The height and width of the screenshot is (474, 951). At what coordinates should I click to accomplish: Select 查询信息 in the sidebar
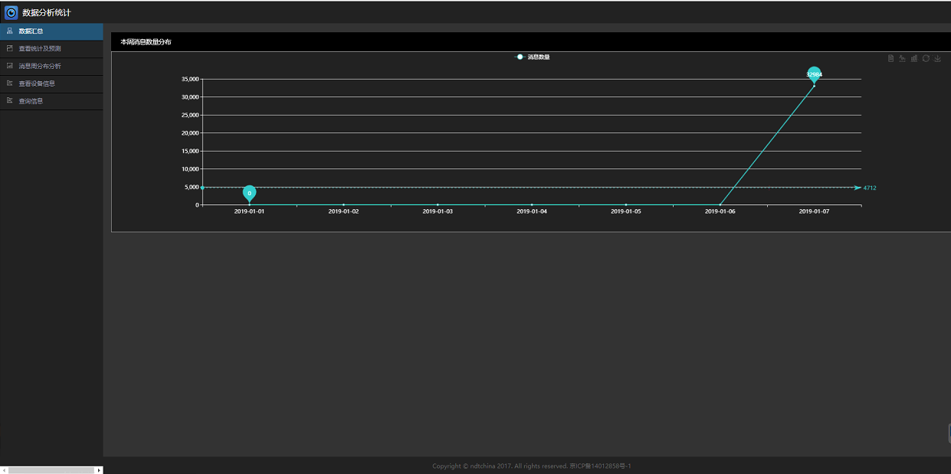pos(31,101)
